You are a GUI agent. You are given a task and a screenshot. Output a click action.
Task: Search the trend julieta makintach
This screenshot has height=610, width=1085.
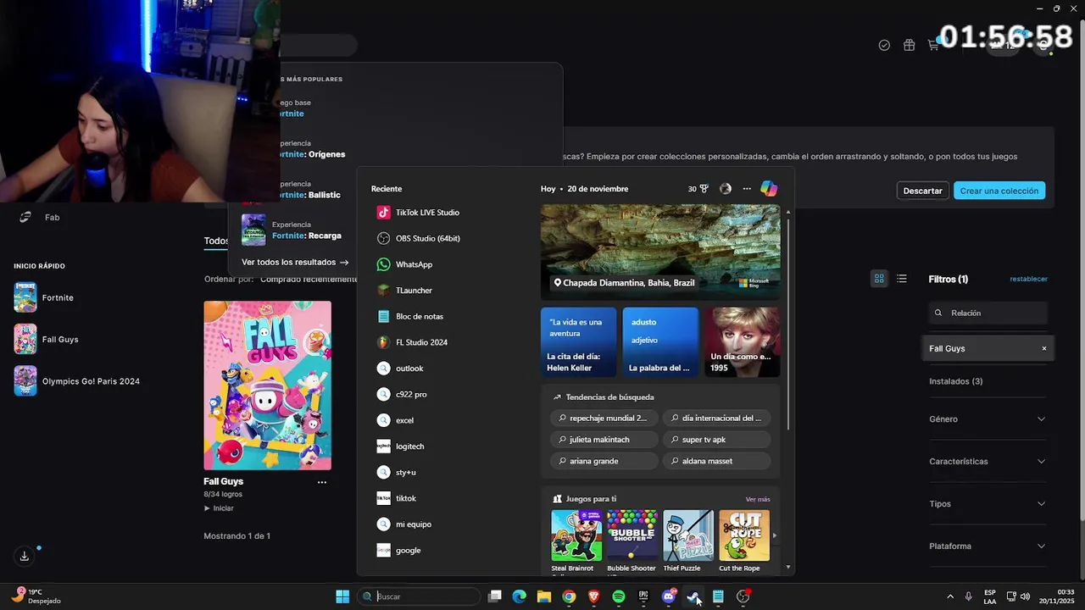tap(604, 440)
